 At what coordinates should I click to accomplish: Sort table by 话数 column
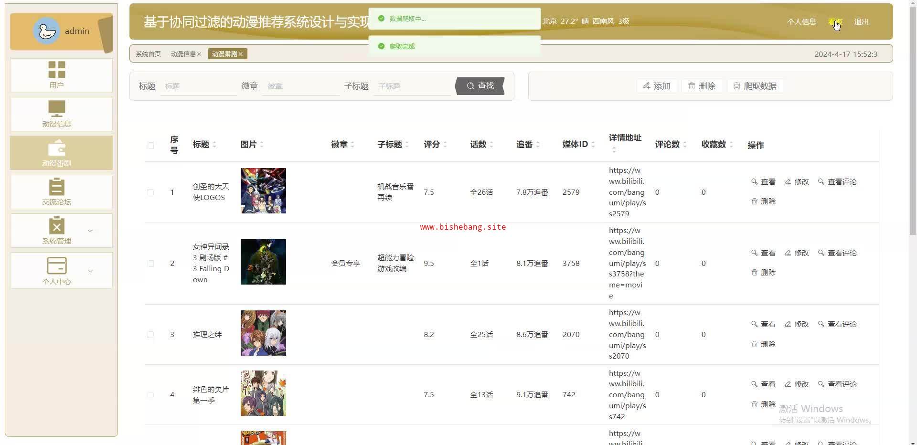(x=491, y=145)
